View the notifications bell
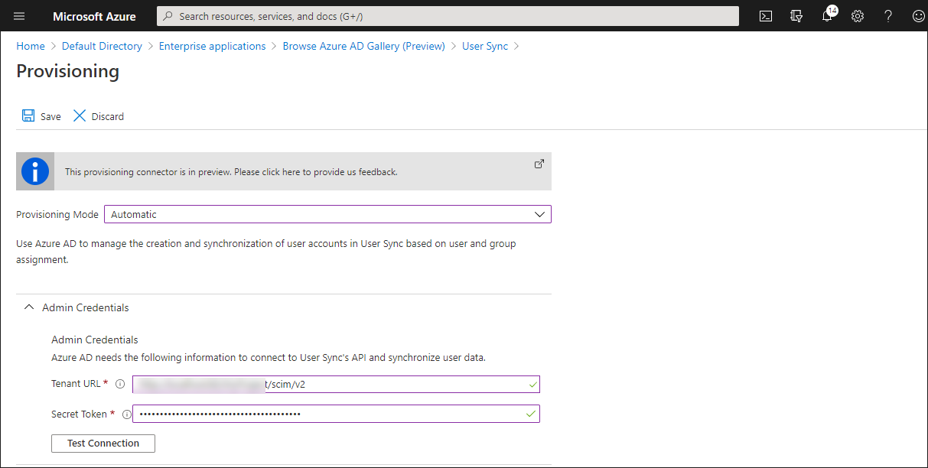 828,15
